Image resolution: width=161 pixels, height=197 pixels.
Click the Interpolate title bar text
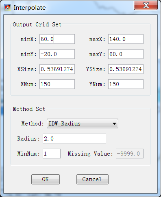(30, 8)
